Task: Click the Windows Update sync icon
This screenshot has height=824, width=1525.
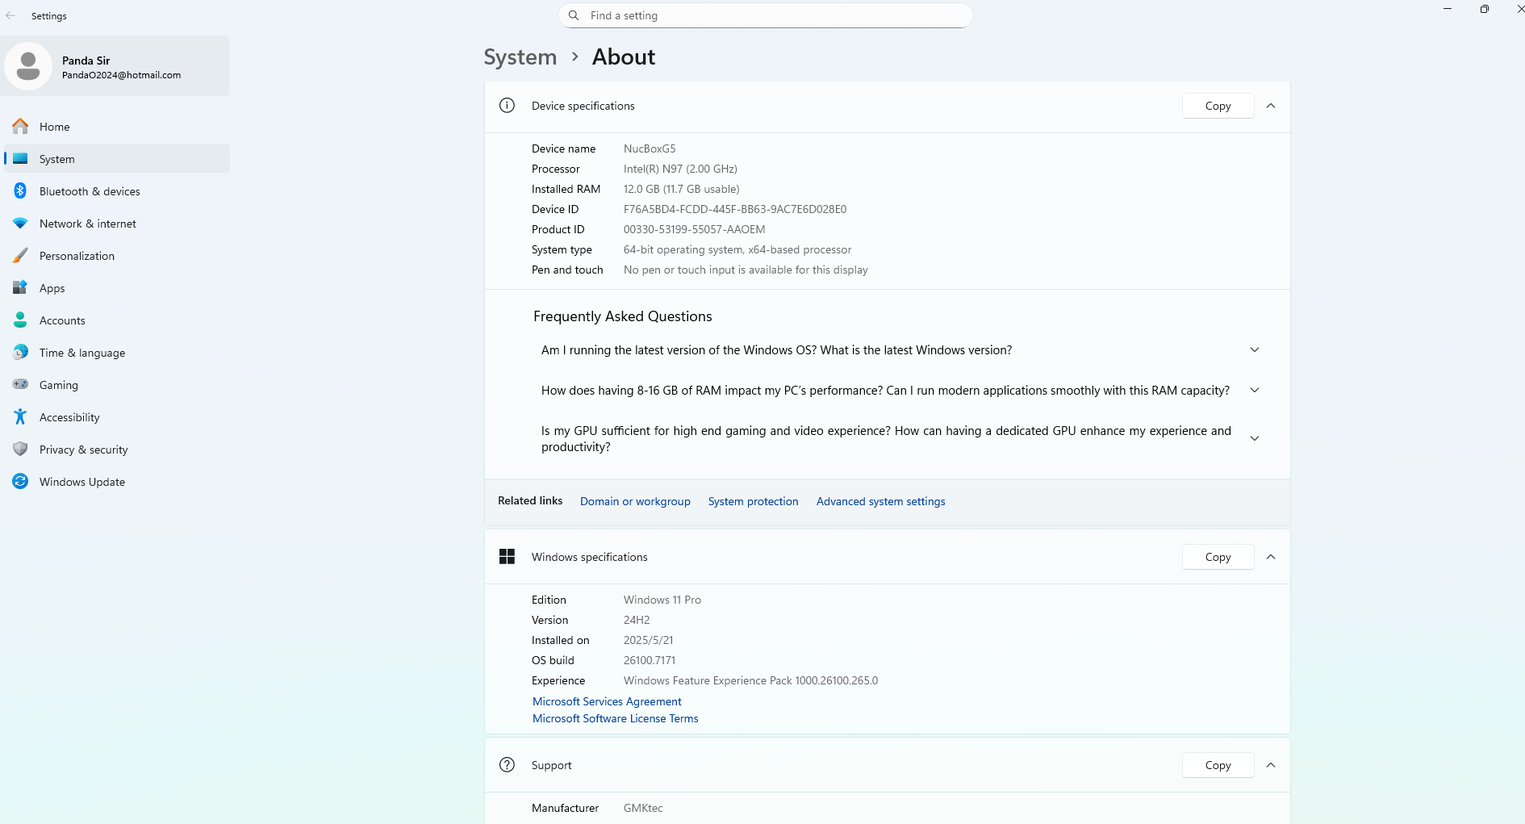Action: coord(20,482)
